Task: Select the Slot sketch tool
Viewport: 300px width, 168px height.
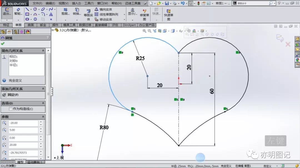Action: coord(27,19)
